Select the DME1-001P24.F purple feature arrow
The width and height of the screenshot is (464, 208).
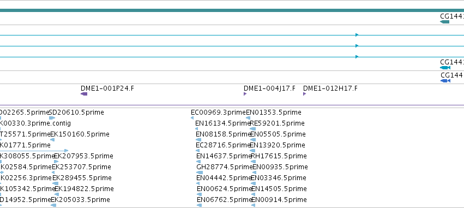pos(84,94)
